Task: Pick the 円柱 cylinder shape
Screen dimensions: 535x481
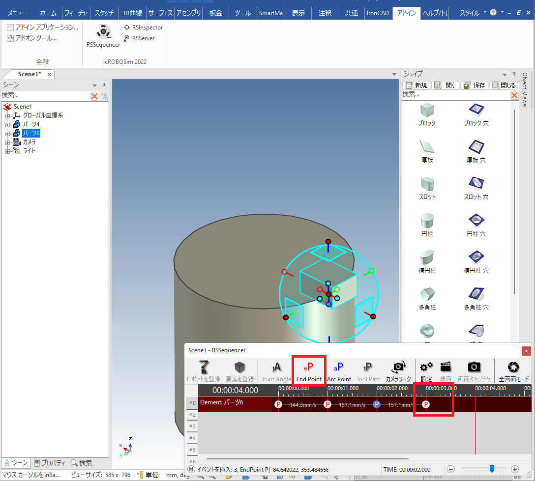Action: point(426,225)
